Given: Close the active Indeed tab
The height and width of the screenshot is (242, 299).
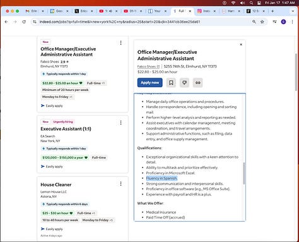Looking at the screenshot, I should [190, 11].
